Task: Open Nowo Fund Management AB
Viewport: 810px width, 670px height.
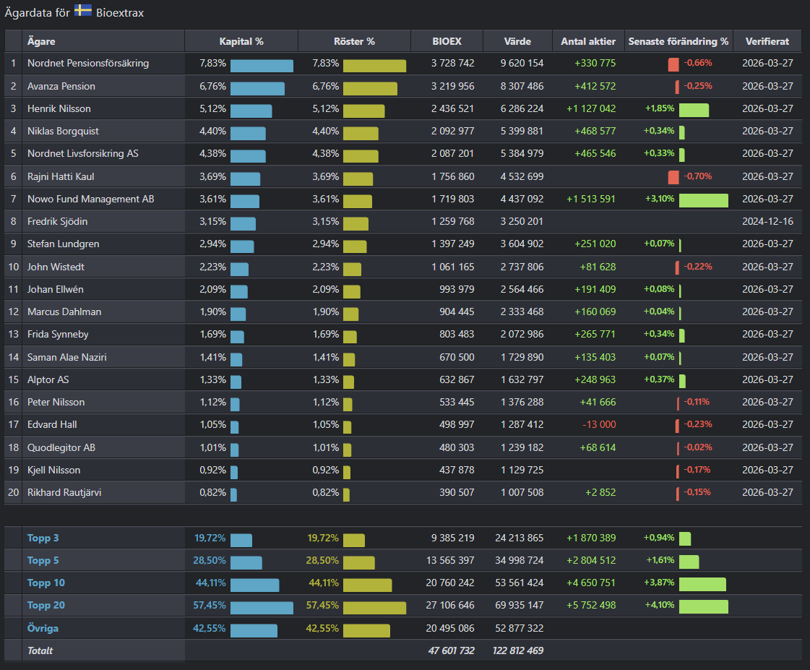Action: (x=90, y=199)
